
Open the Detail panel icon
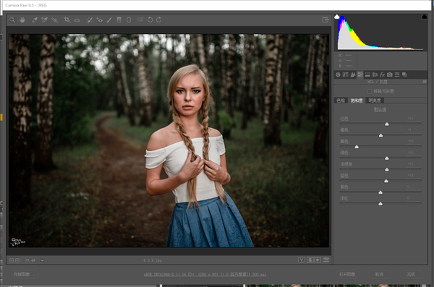(353, 74)
